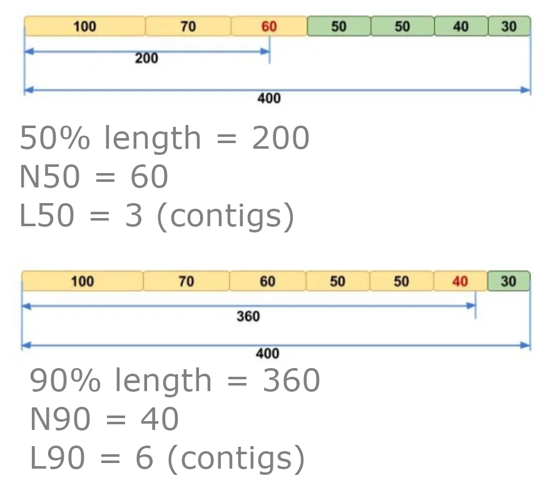Select the yellow 60 segment in the bottom bar
This screenshot has width=548, height=488.
click(267, 281)
